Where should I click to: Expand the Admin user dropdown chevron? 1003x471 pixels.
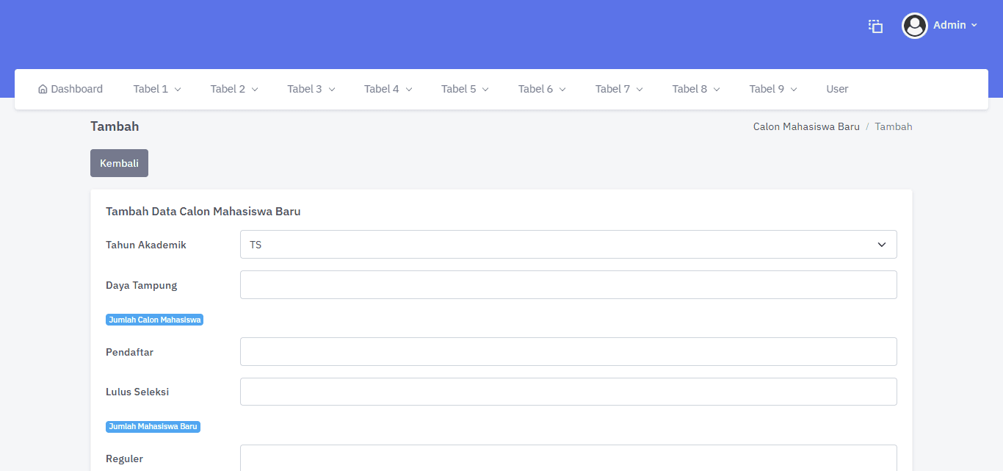pyautogui.click(x=974, y=25)
